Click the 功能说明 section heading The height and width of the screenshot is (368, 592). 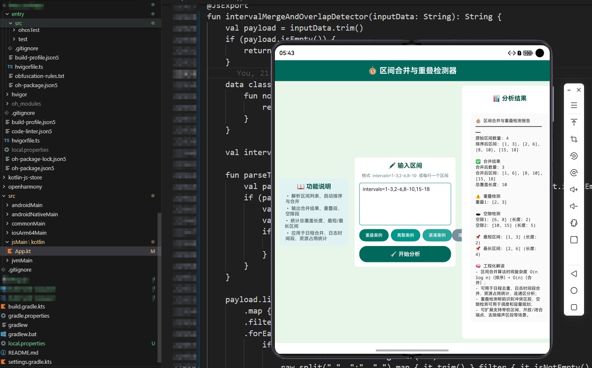tap(318, 187)
